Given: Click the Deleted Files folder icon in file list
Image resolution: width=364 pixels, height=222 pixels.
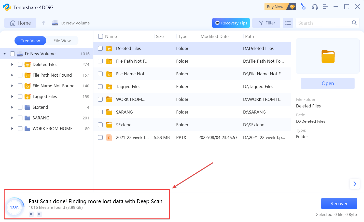Looking at the screenshot, I should tap(109, 48).
